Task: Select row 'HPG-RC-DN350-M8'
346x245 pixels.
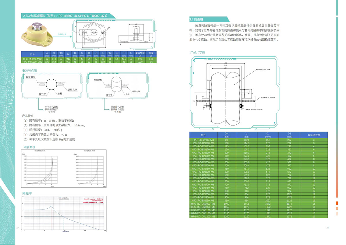Action: pyautogui.click(x=259, y=162)
